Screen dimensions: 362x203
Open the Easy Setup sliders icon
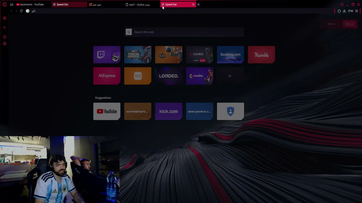pos(357,11)
